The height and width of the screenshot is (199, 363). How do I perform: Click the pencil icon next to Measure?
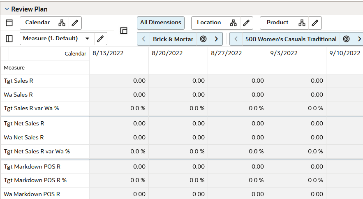pos(100,39)
